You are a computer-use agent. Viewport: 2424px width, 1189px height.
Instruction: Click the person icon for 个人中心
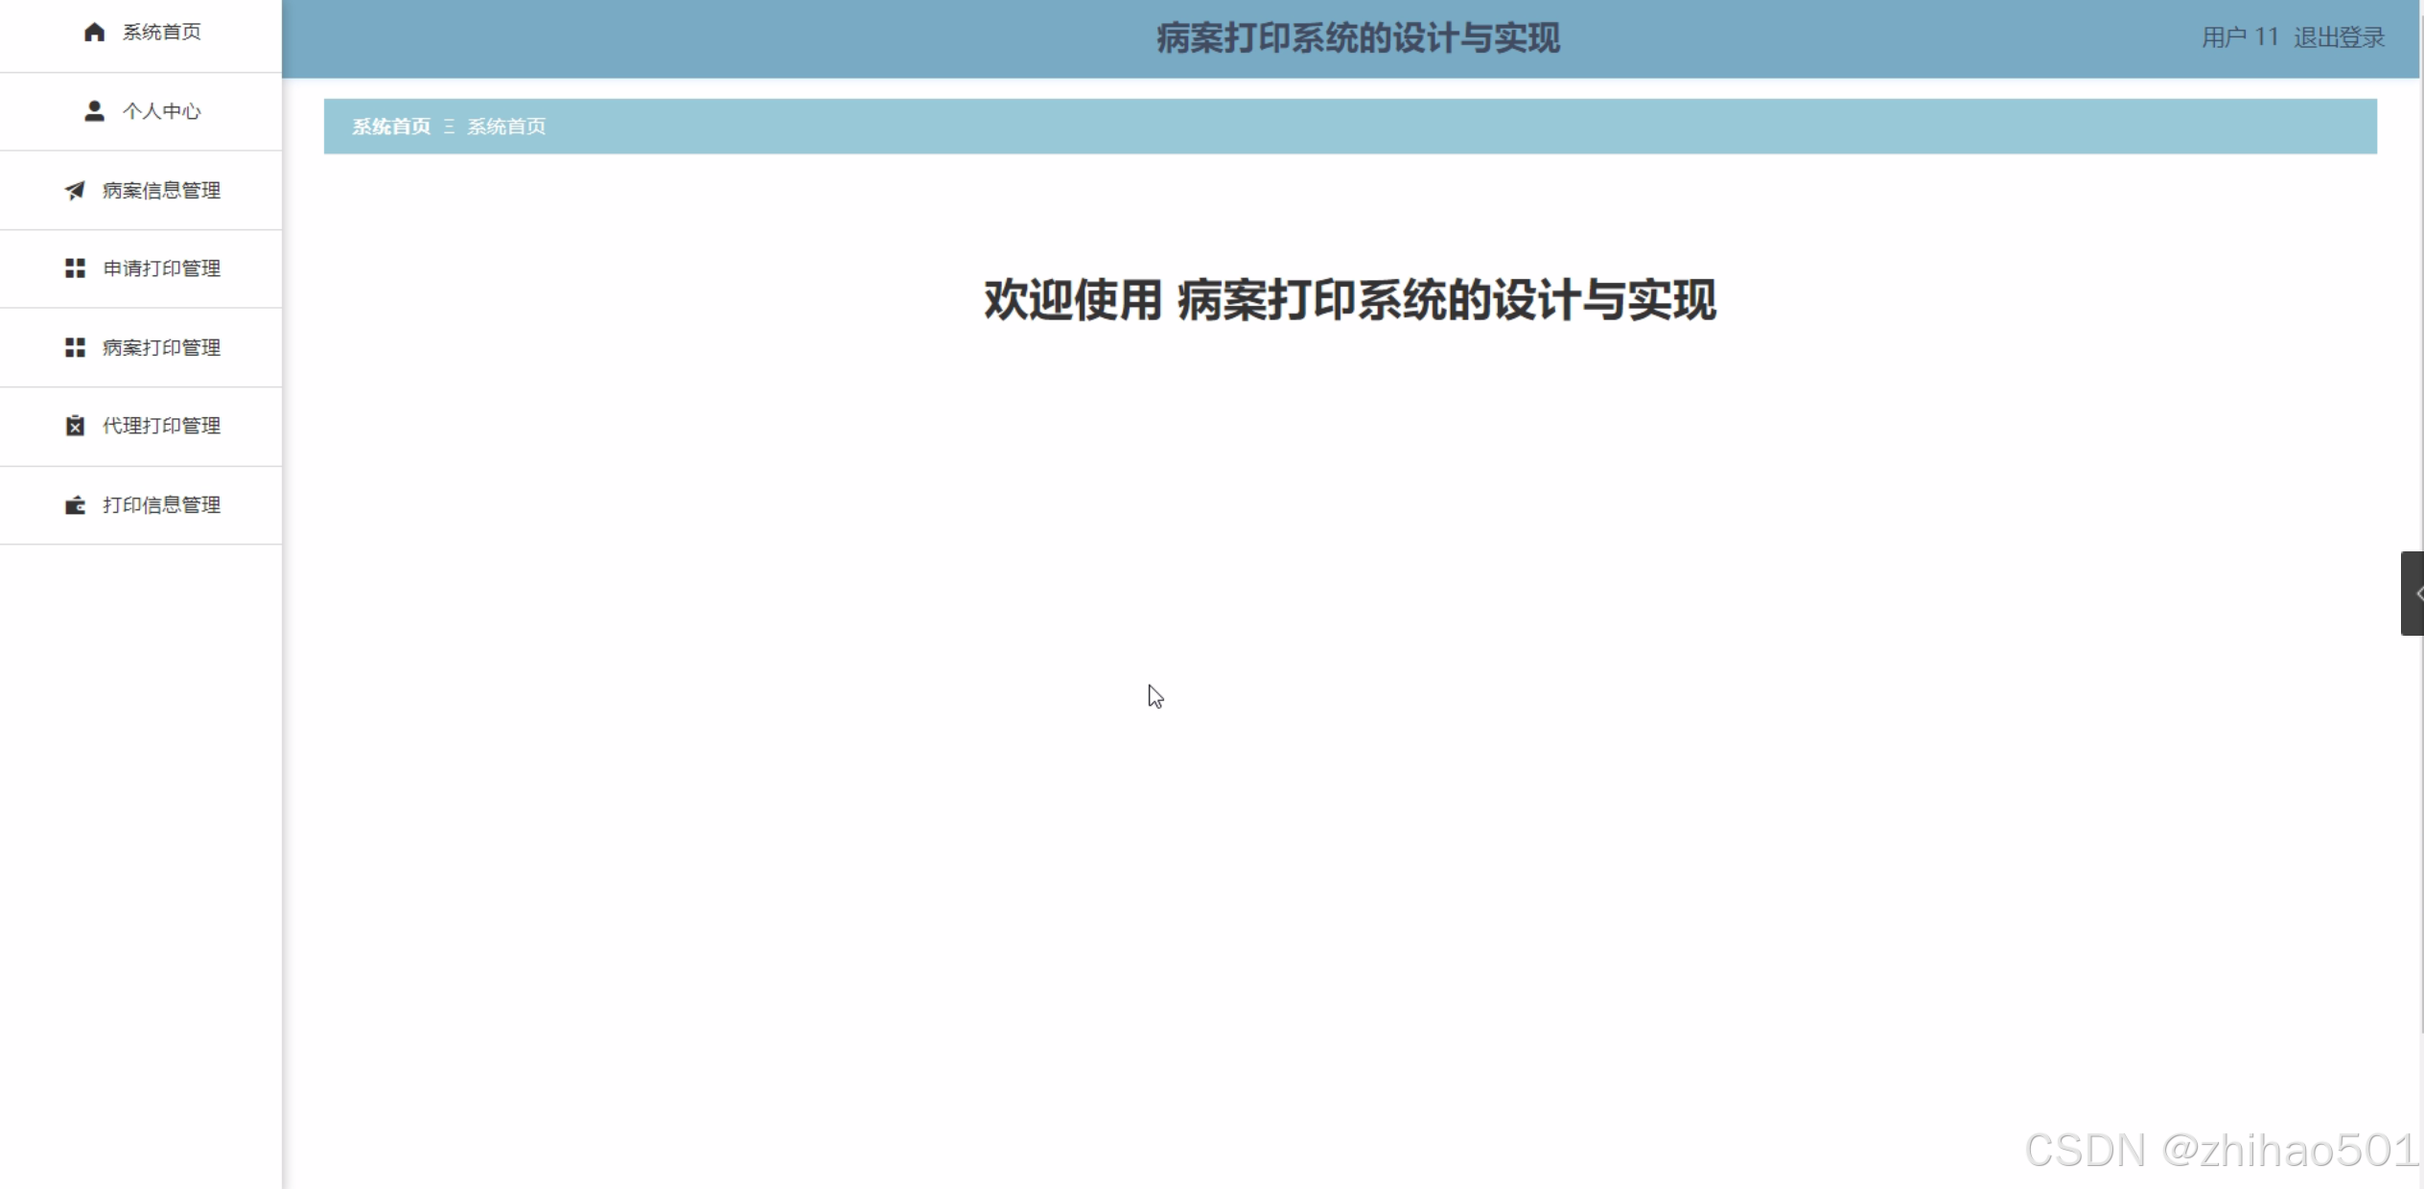coord(94,111)
